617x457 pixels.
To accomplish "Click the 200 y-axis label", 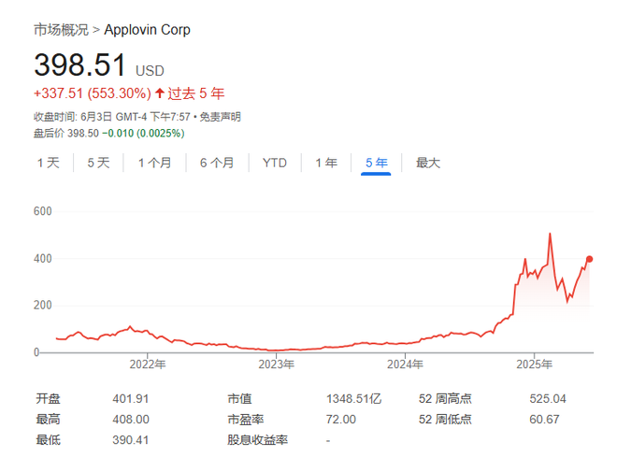I will (42, 306).
